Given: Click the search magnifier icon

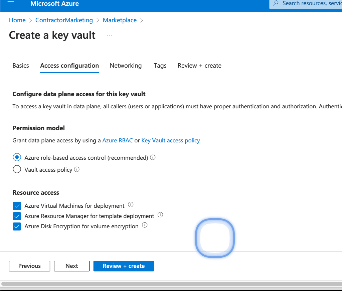Looking at the screenshot, I should pos(276,3).
